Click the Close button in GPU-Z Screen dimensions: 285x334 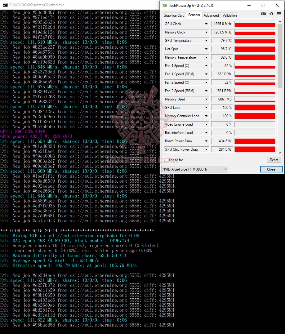point(271,169)
